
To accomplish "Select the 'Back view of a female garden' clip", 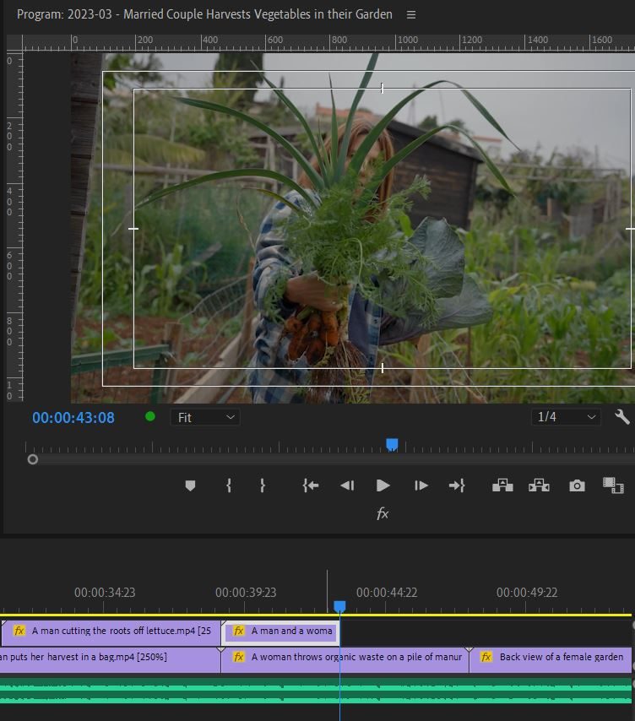I will [x=551, y=660].
